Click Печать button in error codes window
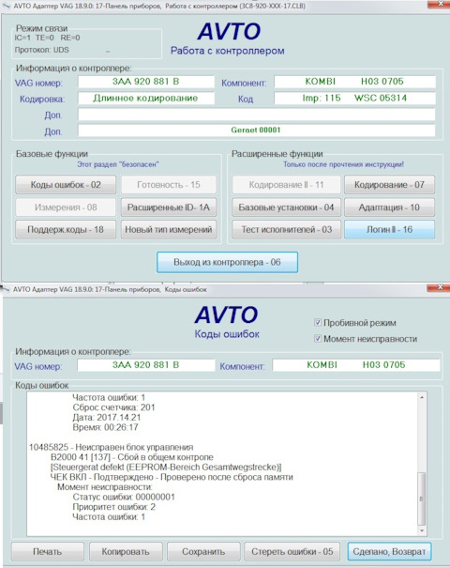This screenshot has height=568, width=450. click(x=48, y=551)
